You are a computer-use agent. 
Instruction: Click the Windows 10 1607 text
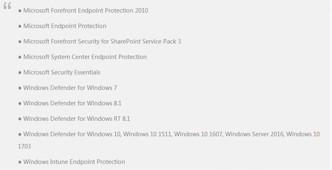pyautogui.click(x=198, y=134)
